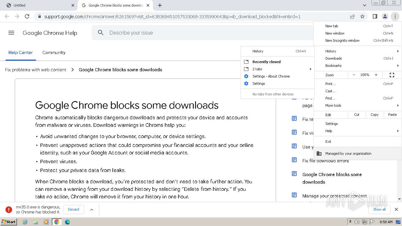Open the Help Center tab

click(x=20, y=52)
